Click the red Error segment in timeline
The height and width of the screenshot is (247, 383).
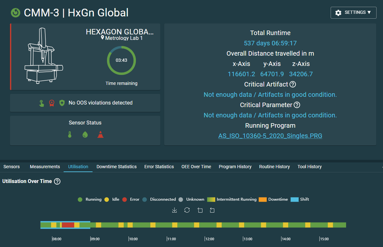(68, 225)
